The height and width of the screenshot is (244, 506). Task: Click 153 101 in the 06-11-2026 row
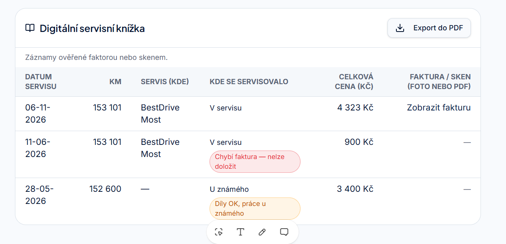[107, 108]
